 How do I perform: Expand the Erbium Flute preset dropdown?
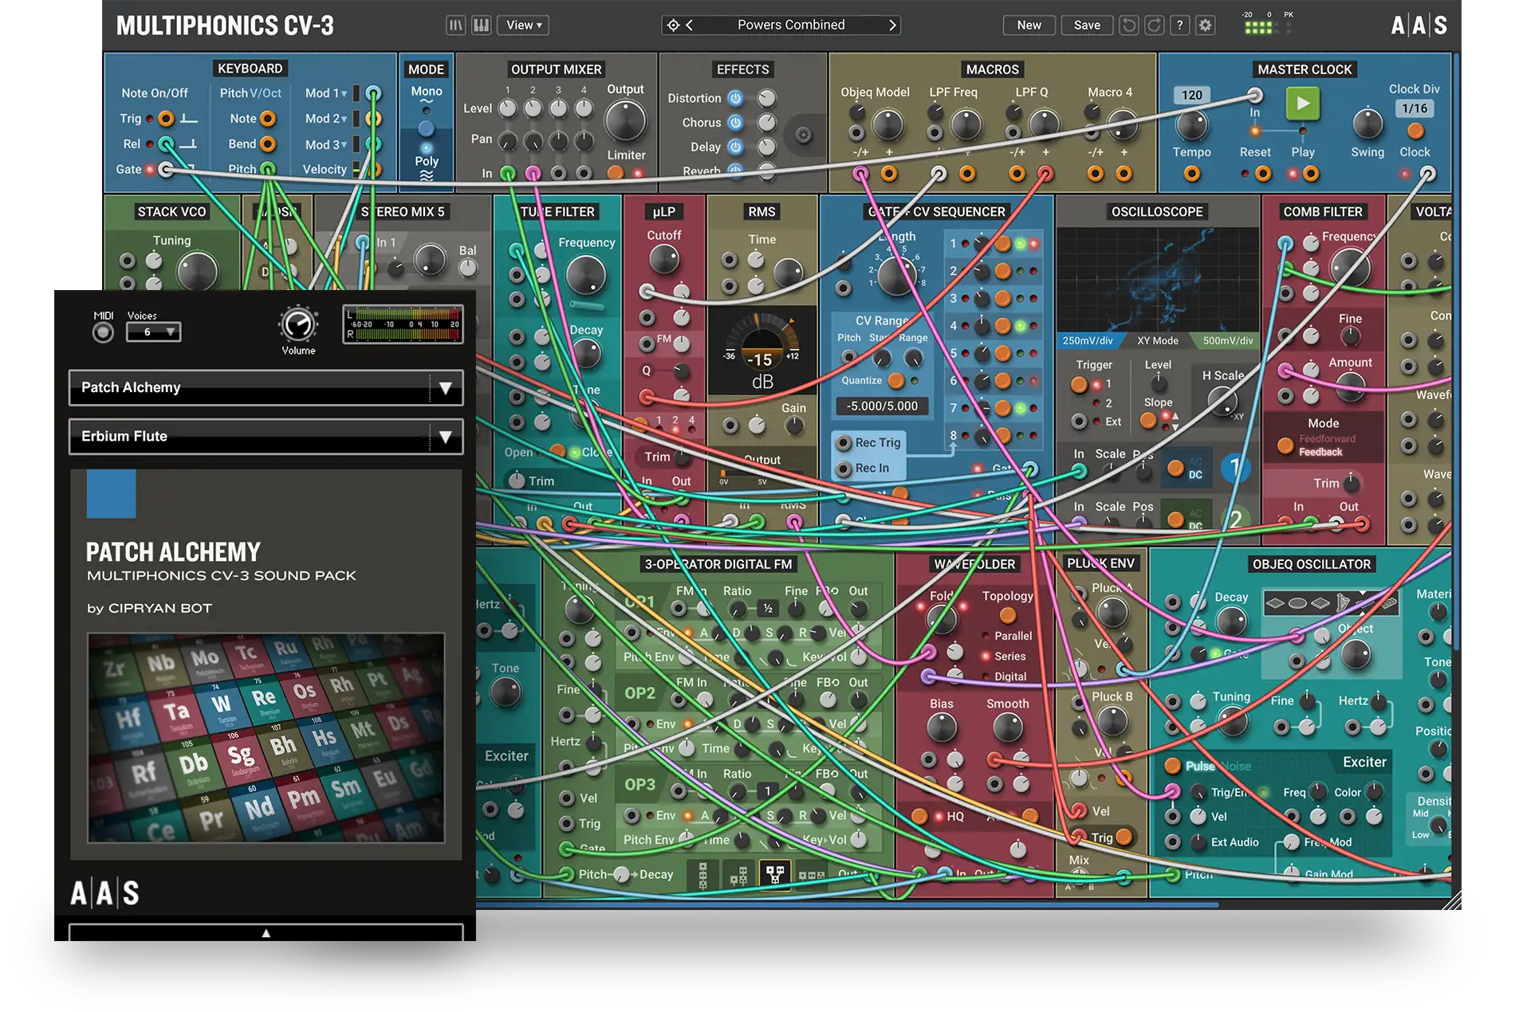click(x=445, y=437)
